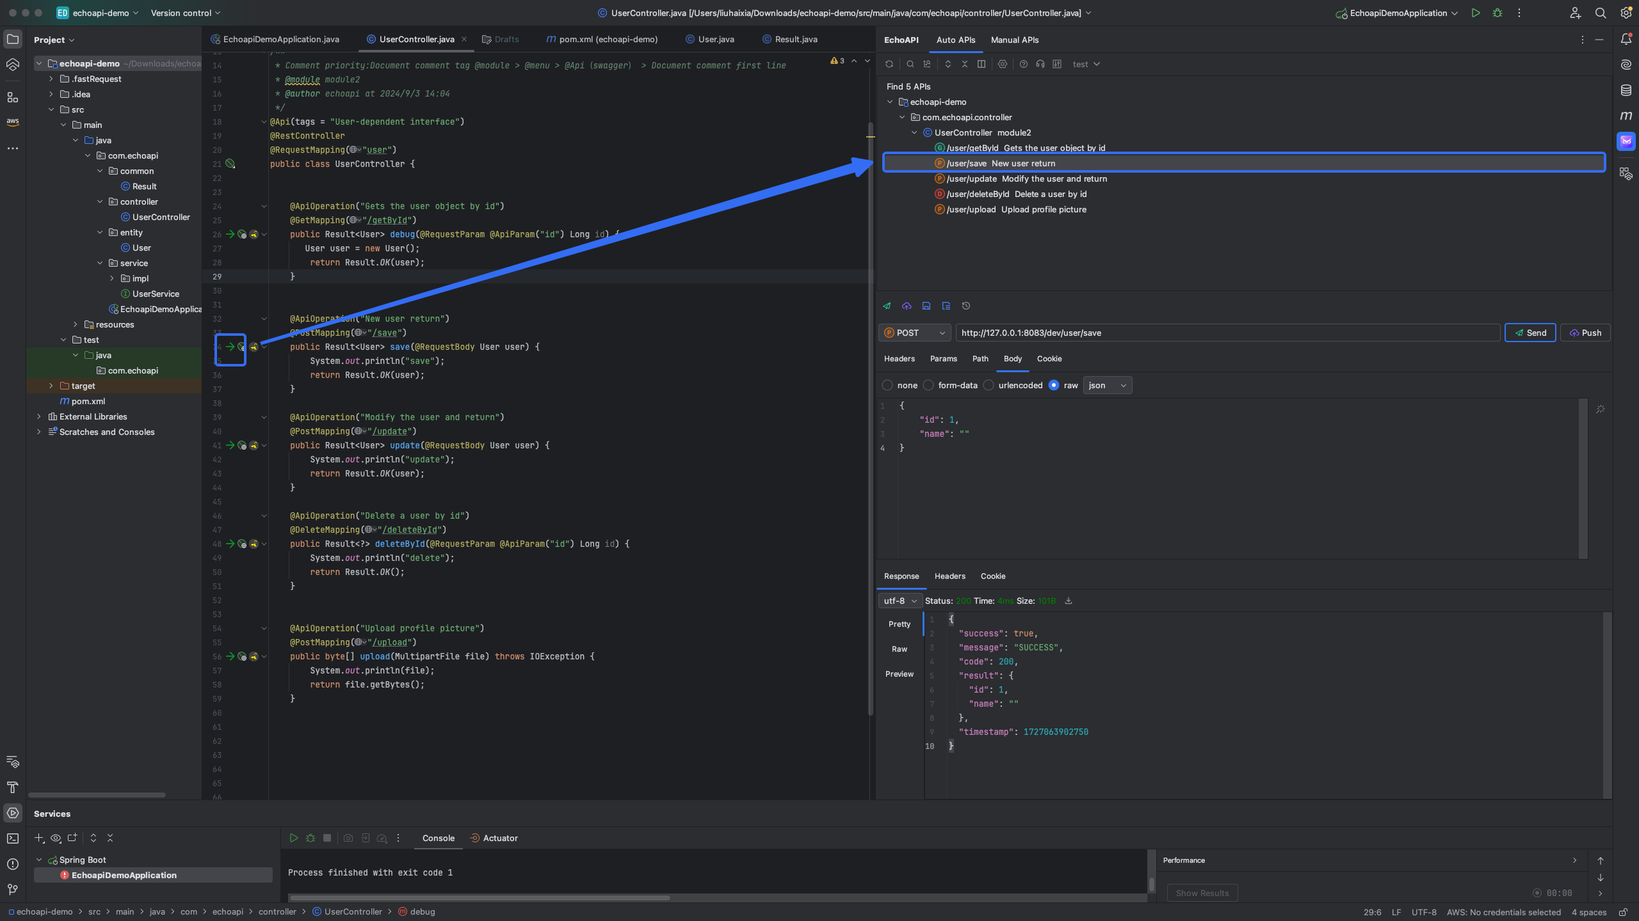
Task: Open the test environment dropdown
Action: pyautogui.click(x=1086, y=64)
